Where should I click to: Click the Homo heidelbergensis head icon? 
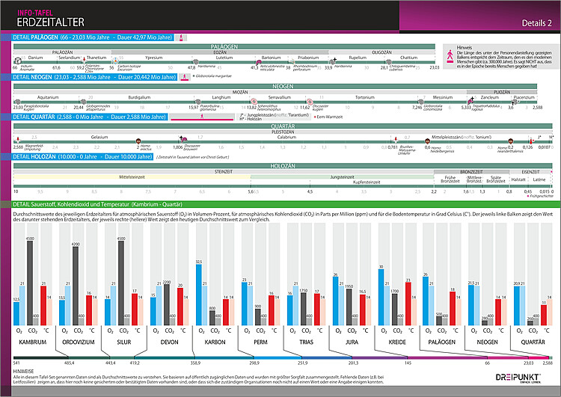[427, 141]
